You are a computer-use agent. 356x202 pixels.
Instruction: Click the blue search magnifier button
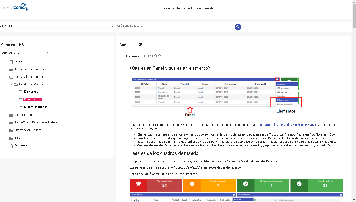[238, 27]
